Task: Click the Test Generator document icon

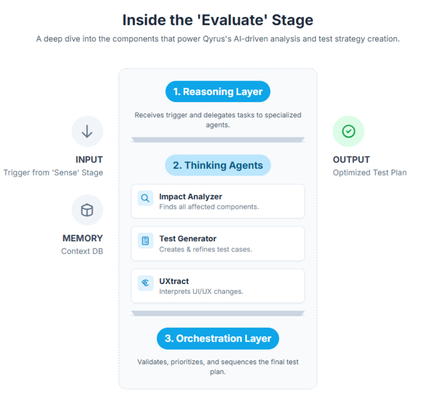Action: coord(145,241)
